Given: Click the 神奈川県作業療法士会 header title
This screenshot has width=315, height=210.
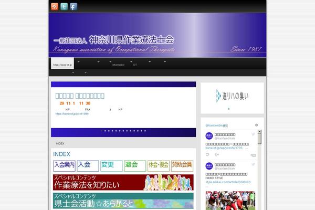Looking at the screenshot, I should tap(131, 39).
